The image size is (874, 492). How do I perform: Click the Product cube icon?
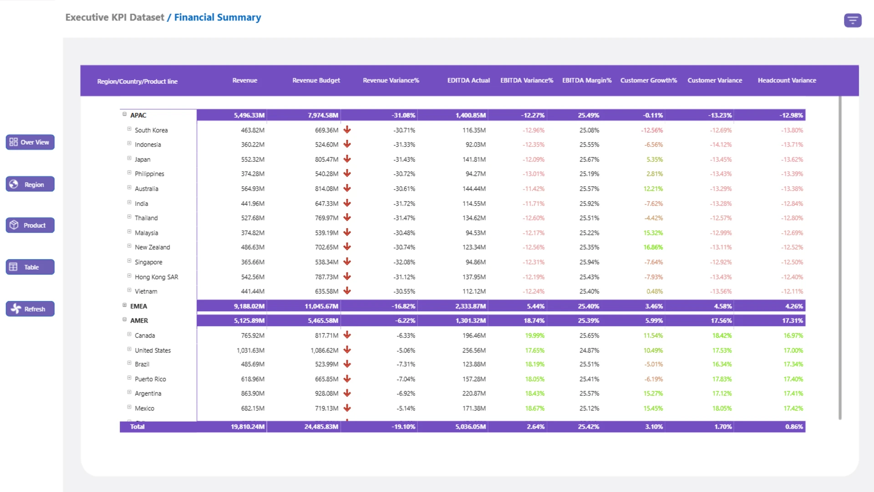click(x=14, y=225)
